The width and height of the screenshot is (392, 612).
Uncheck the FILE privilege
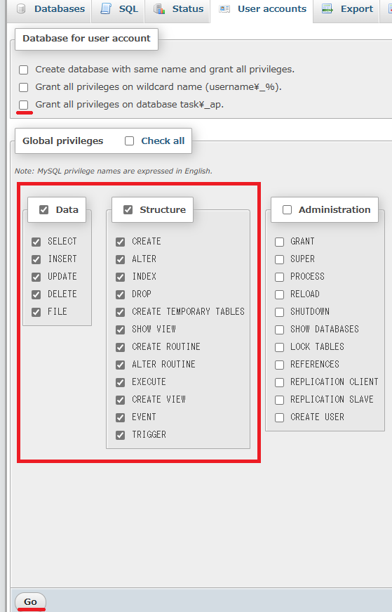pyautogui.click(x=36, y=312)
